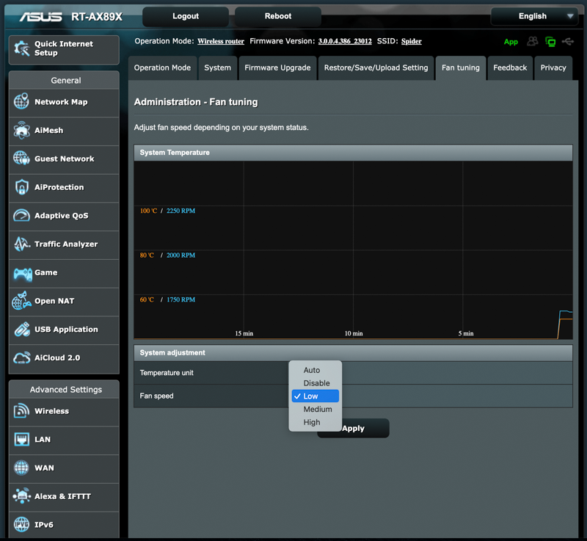This screenshot has width=587, height=541.
Task: Click the 60 °C / 1750 RPM label
Action: [167, 299]
